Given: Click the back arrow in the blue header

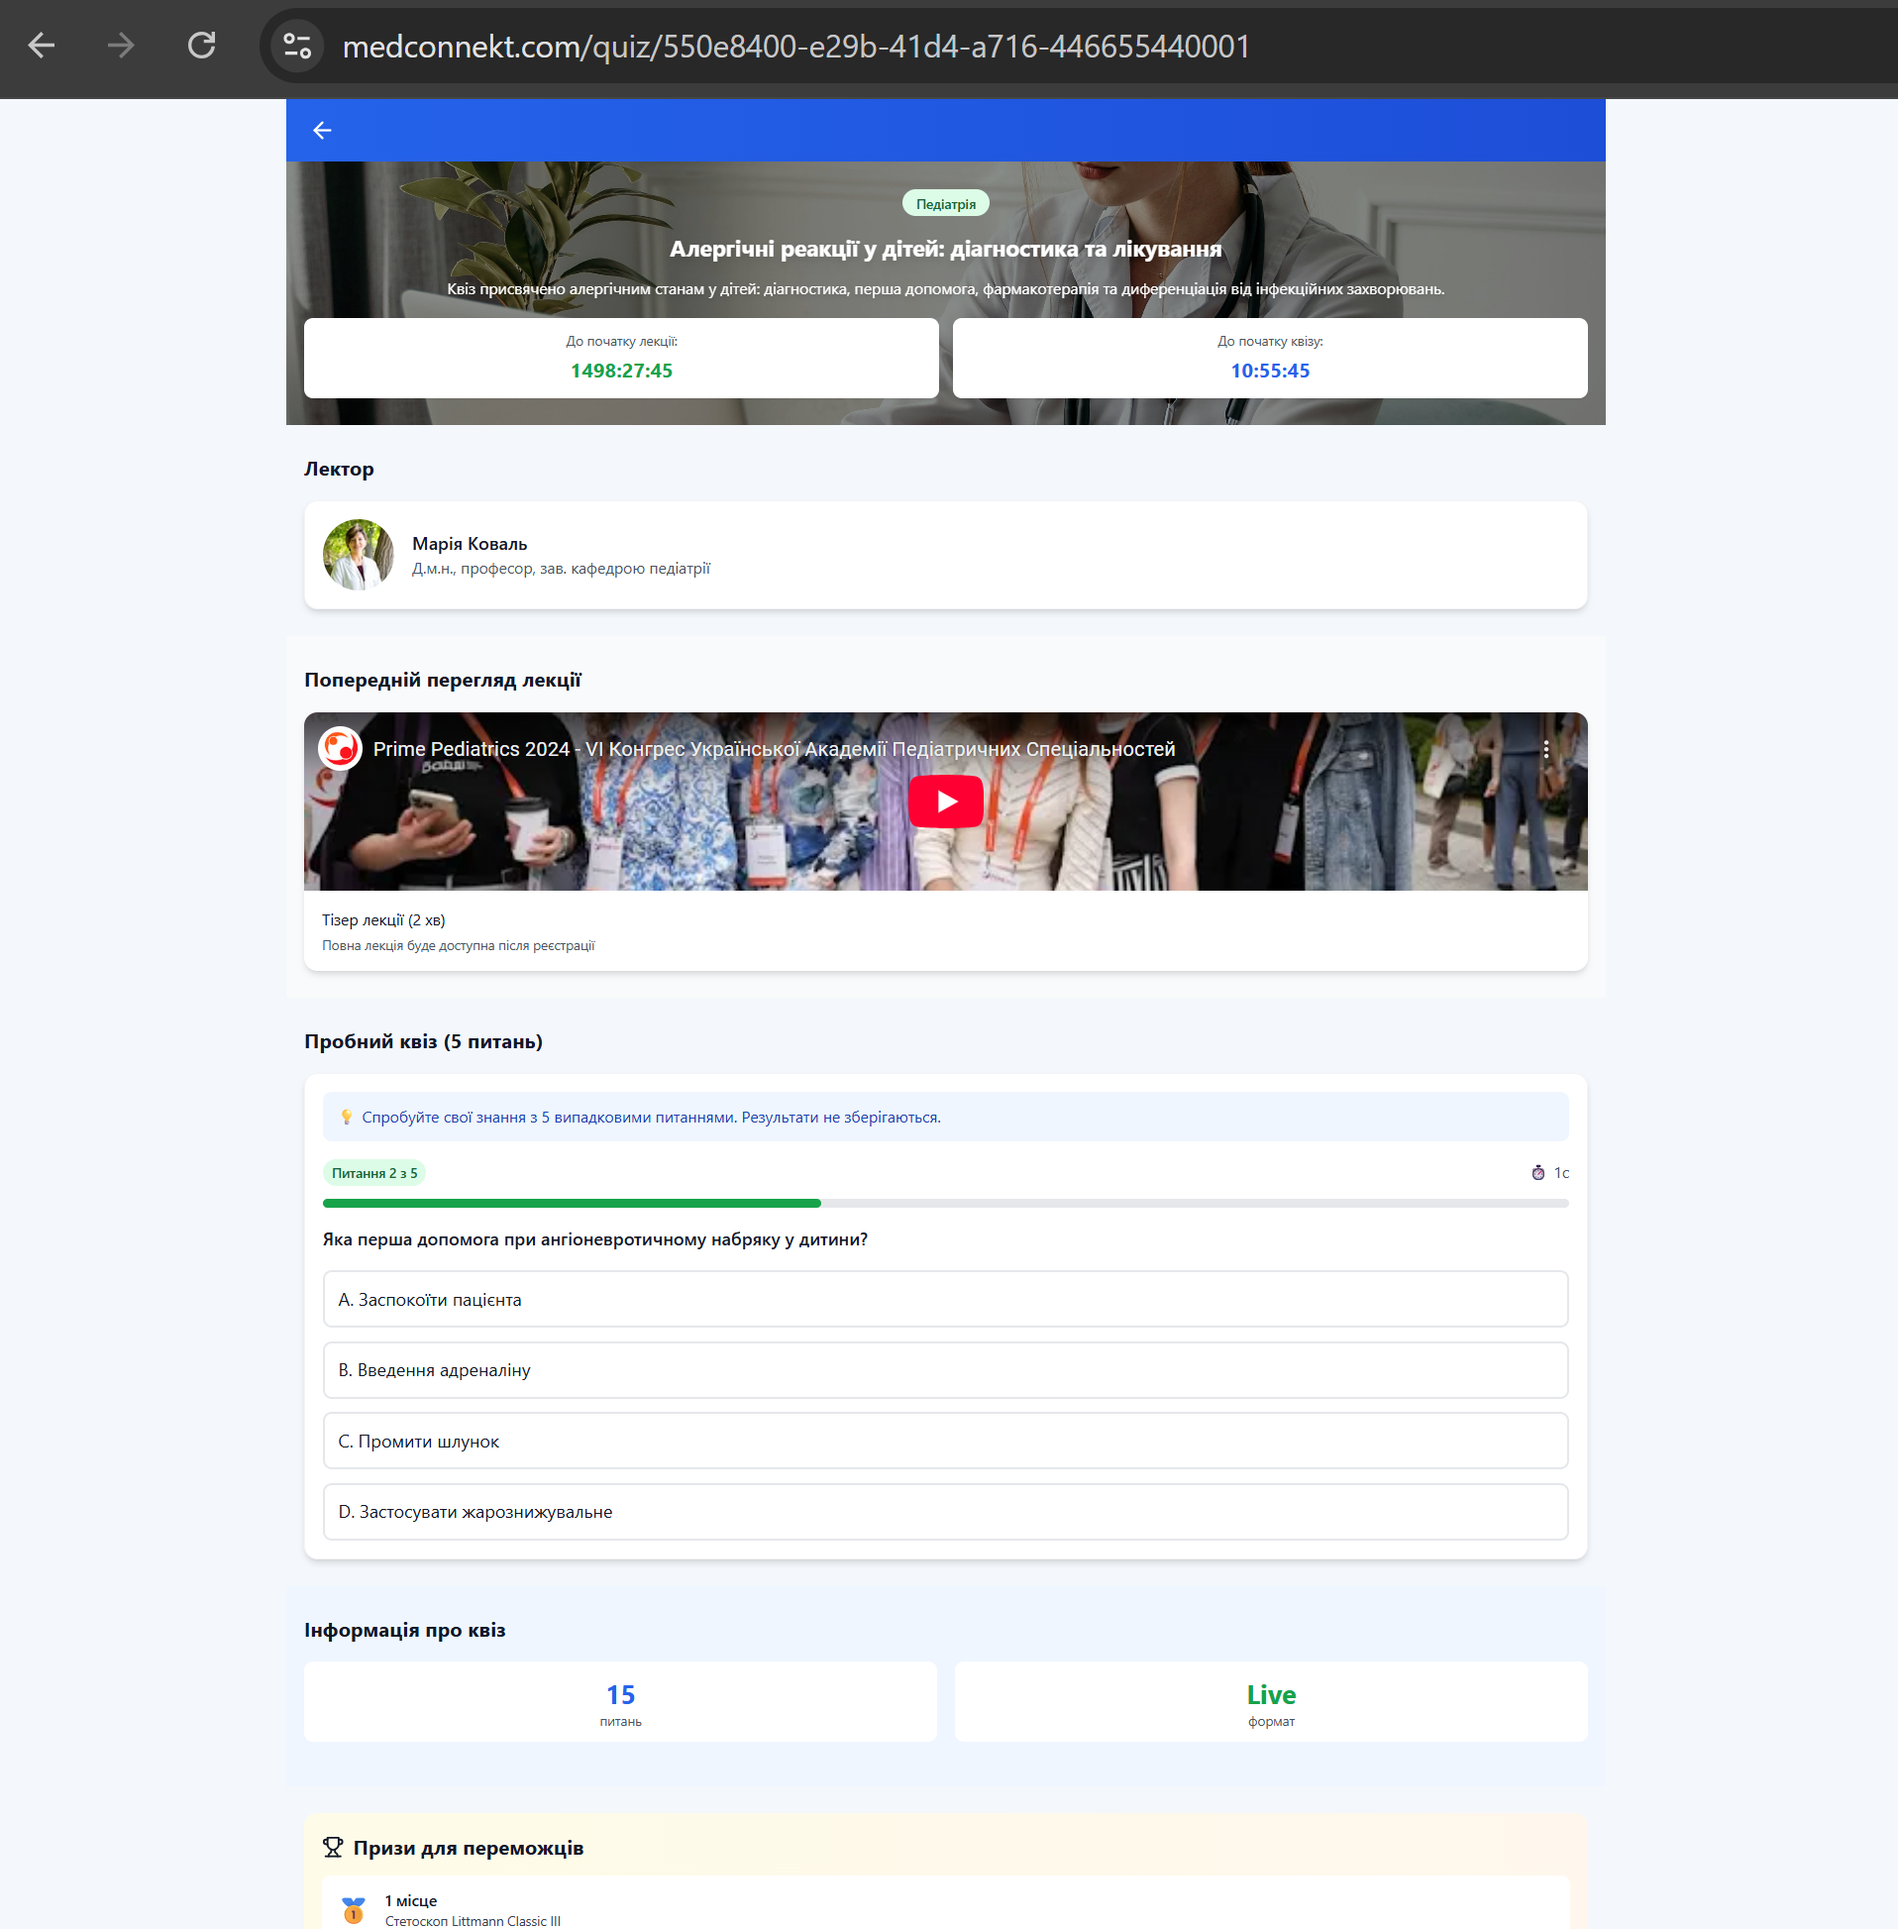Looking at the screenshot, I should pos(321,130).
